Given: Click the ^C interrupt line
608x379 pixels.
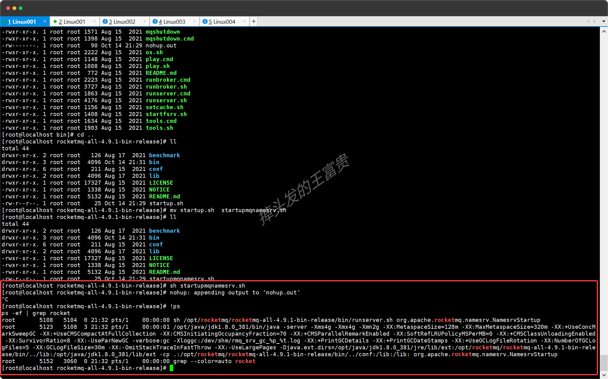Looking at the screenshot, I should (x=5, y=299).
